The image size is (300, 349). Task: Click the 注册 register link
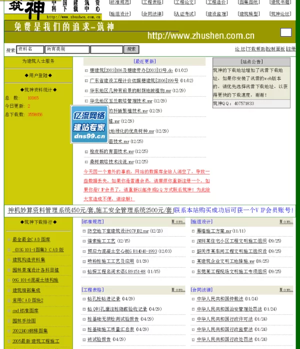point(291,49)
